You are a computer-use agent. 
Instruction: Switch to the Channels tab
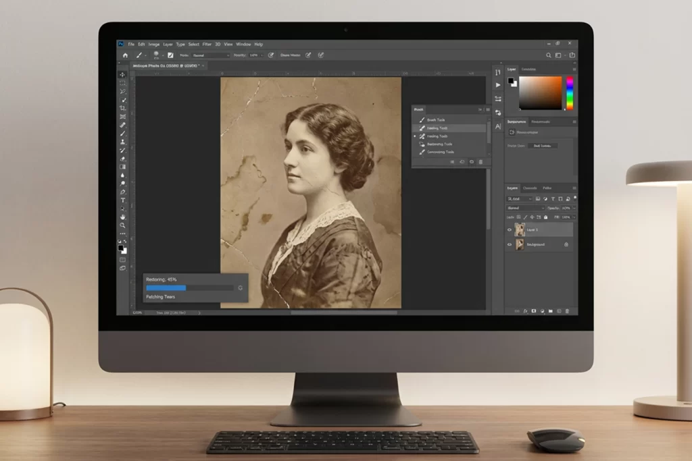pyautogui.click(x=530, y=188)
